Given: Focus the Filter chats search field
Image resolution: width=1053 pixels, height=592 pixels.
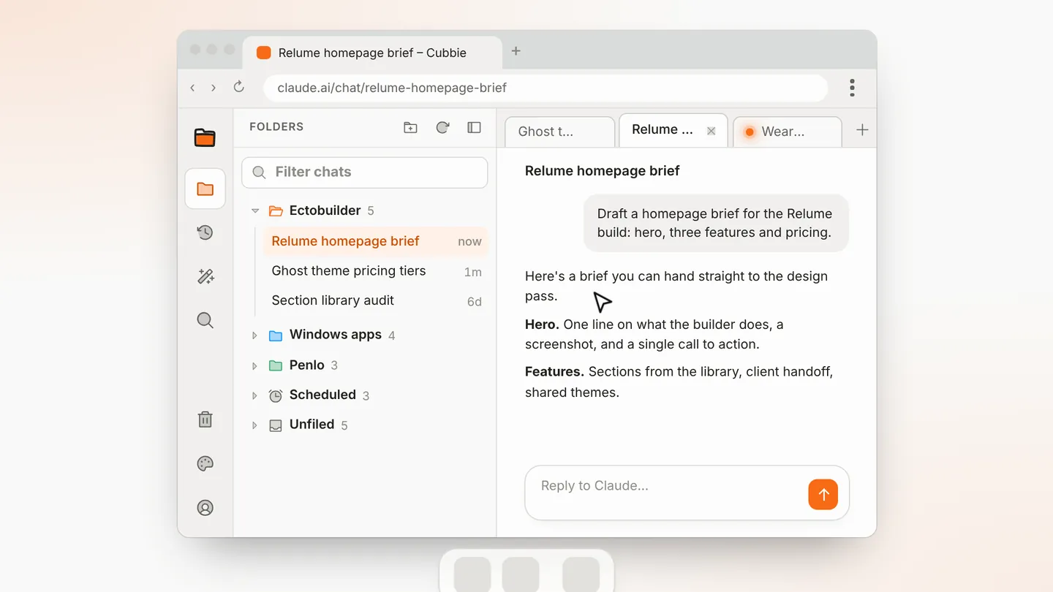Looking at the screenshot, I should pyautogui.click(x=365, y=172).
